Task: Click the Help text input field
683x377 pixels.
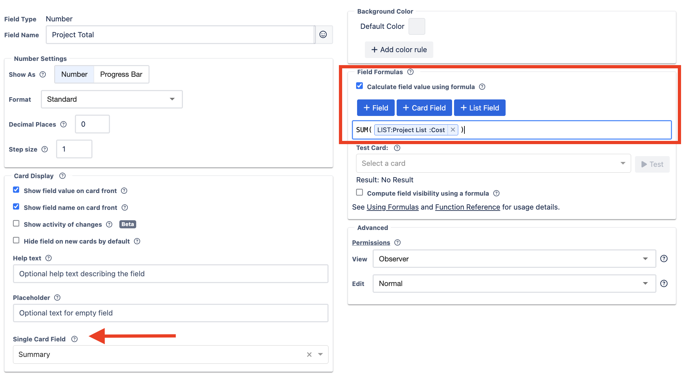Action: tap(171, 274)
